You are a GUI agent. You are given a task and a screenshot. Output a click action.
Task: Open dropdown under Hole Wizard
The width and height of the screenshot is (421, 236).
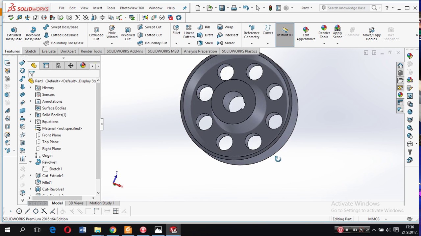pyautogui.click(x=112, y=44)
